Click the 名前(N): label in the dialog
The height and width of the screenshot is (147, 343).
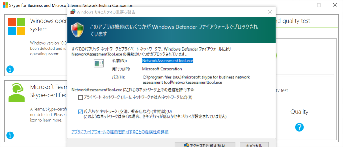(x=119, y=61)
